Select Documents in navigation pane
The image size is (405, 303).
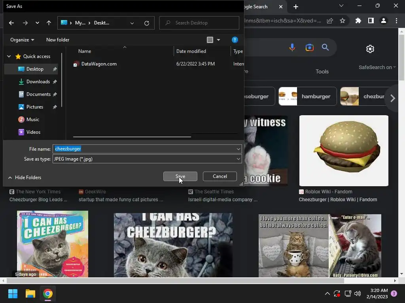[38, 94]
